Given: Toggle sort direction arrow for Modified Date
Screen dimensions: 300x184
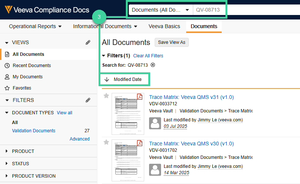Looking at the screenshot, I should (x=107, y=79).
